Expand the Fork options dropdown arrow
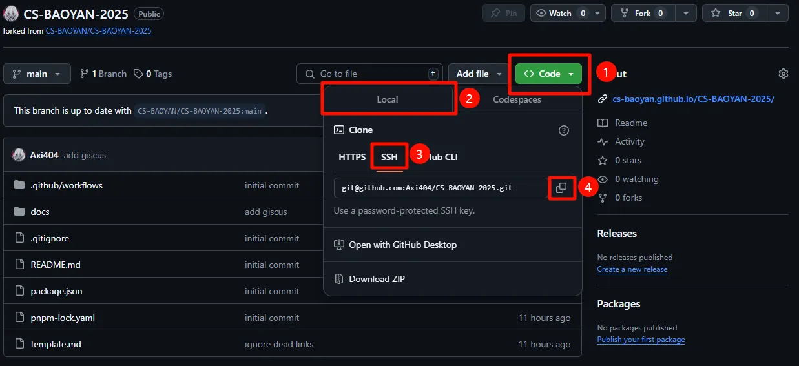799x366 pixels. coord(686,13)
